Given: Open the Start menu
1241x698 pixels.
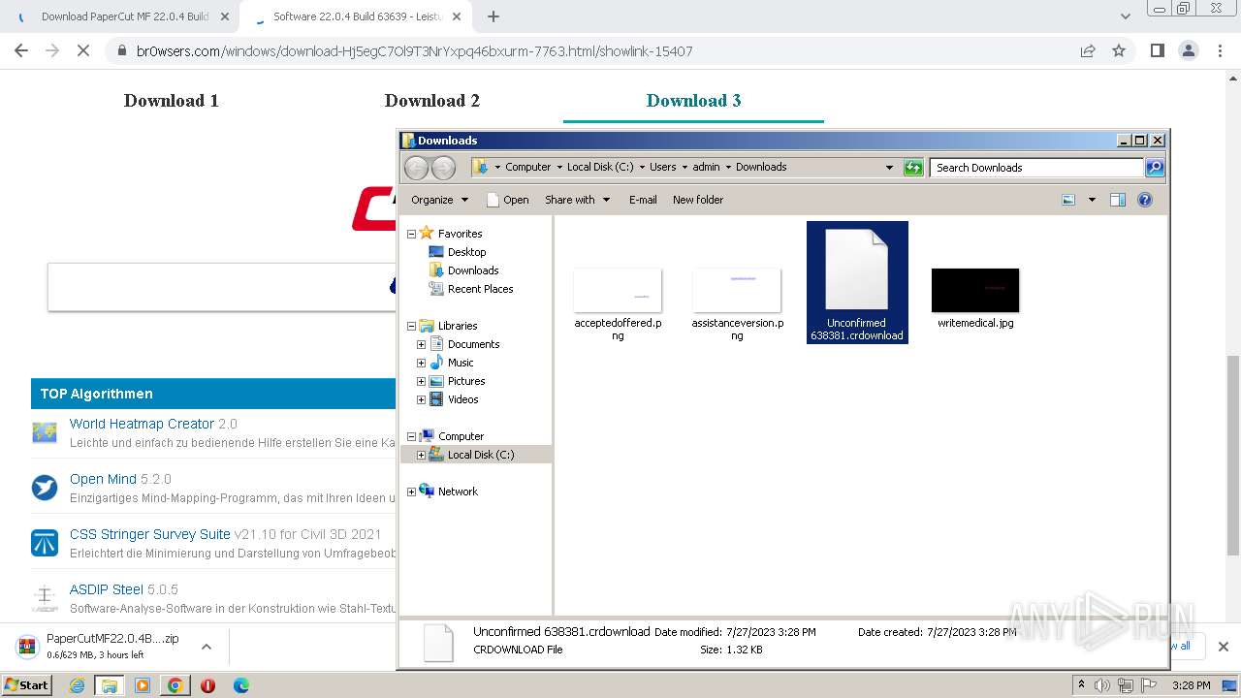Looking at the screenshot, I should tap(26, 685).
